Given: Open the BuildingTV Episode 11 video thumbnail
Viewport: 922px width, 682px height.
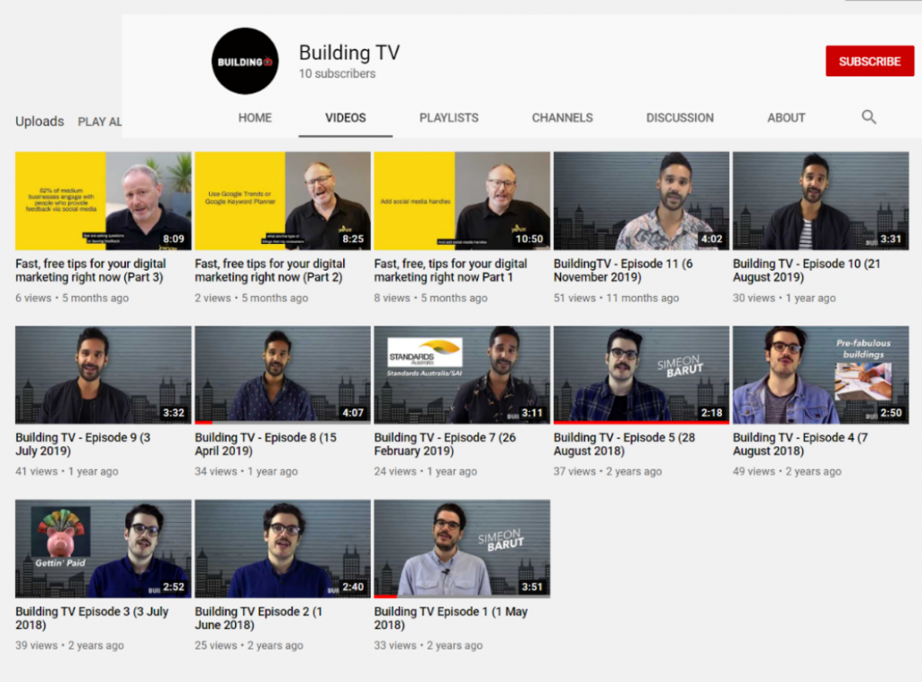Looking at the screenshot, I should pyautogui.click(x=641, y=201).
